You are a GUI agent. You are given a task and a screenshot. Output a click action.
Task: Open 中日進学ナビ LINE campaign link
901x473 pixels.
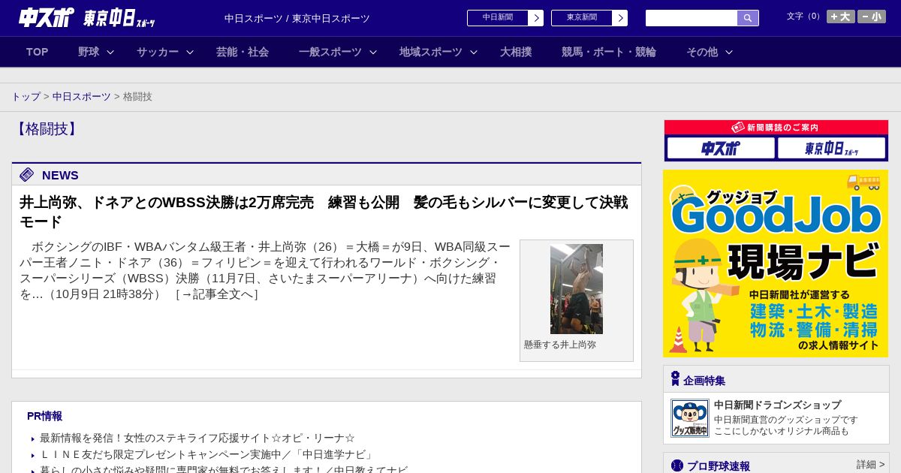point(207,454)
